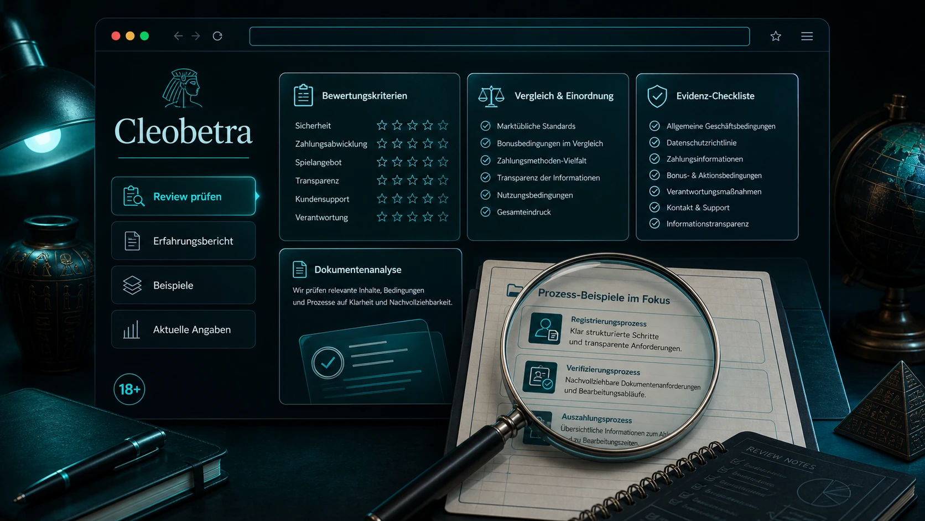The height and width of the screenshot is (521, 925).
Task: Open the Beispiele sidebar item
Action: click(183, 285)
